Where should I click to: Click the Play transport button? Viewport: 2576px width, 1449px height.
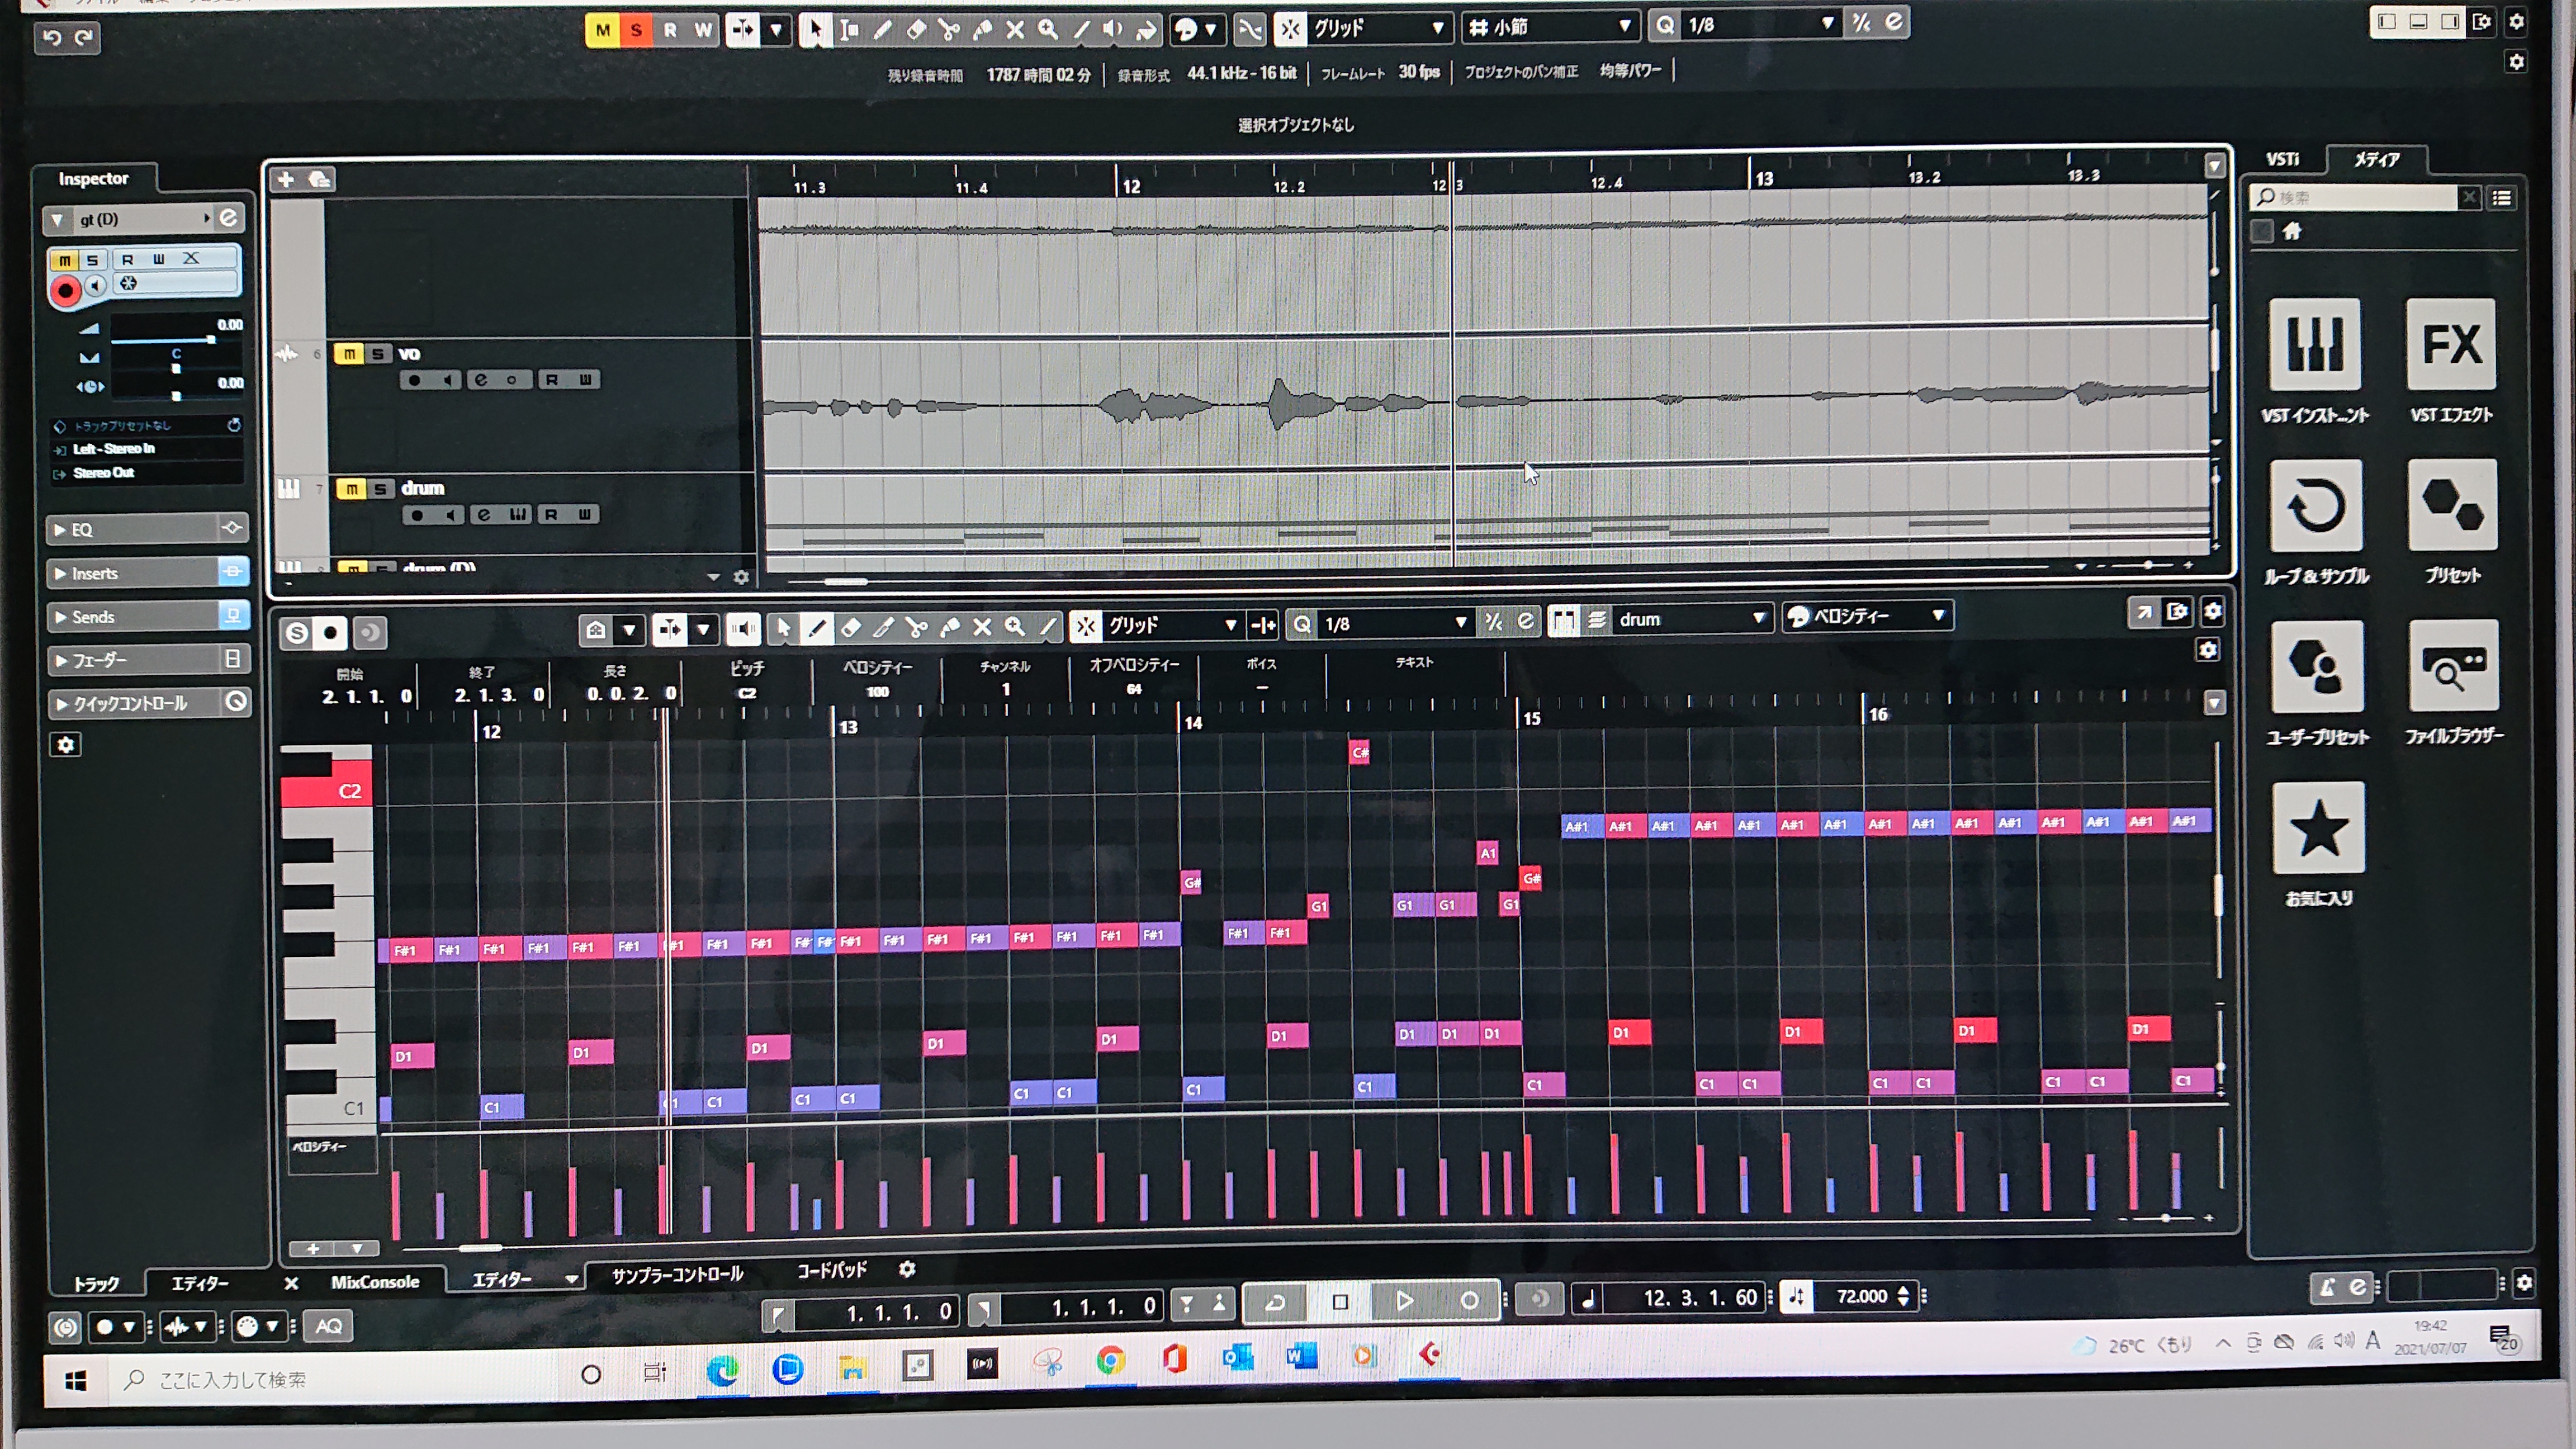tap(1404, 1300)
